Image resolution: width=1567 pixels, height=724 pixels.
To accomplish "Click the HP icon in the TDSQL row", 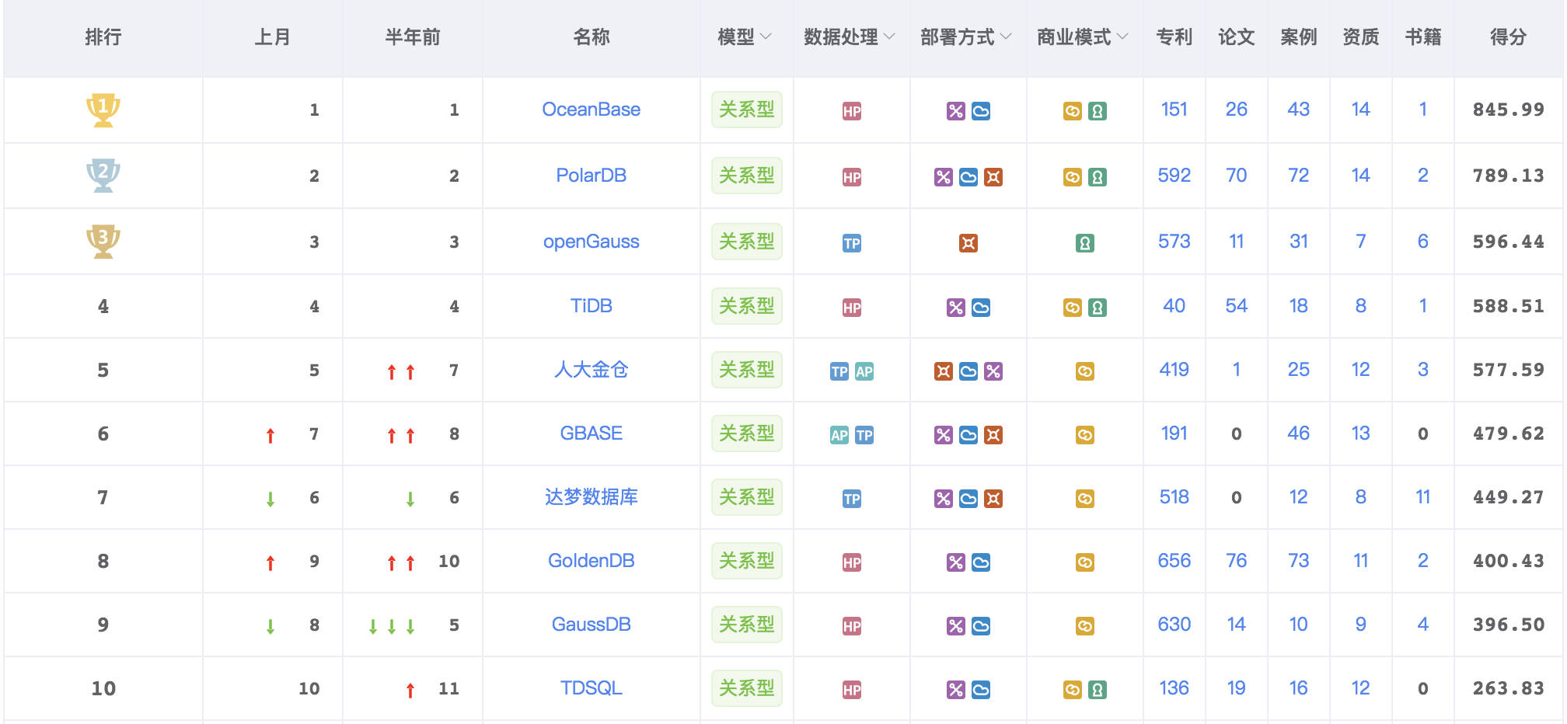I will (852, 690).
